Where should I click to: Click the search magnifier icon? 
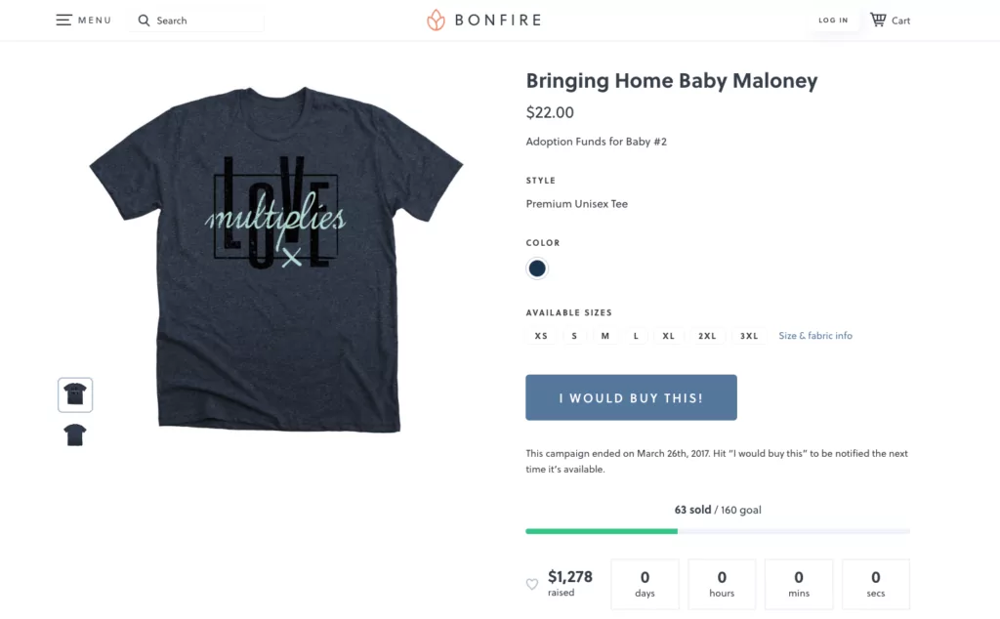coord(144,21)
